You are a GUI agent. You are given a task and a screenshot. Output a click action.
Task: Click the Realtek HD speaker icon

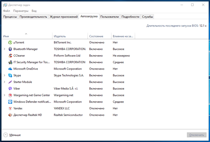10,115
